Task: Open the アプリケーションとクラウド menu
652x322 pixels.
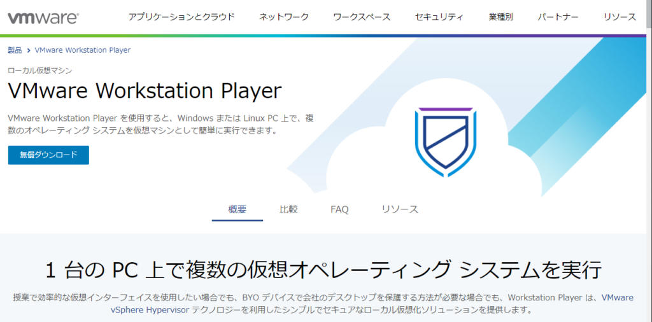Action: coord(181,17)
